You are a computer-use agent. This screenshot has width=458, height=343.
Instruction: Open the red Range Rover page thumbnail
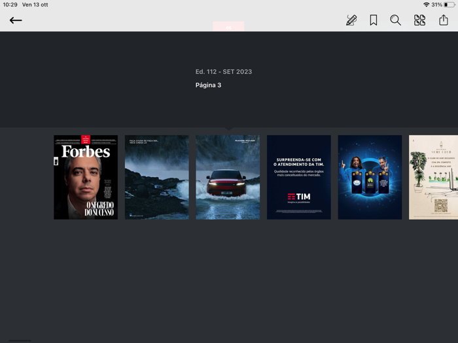[x=228, y=177]
